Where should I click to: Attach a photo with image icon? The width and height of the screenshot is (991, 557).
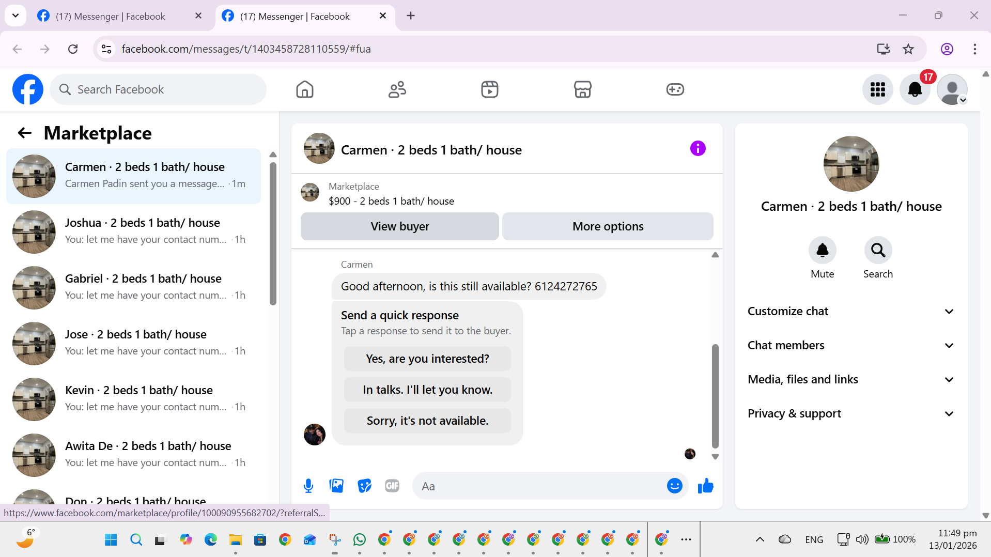tap(336, 486)
